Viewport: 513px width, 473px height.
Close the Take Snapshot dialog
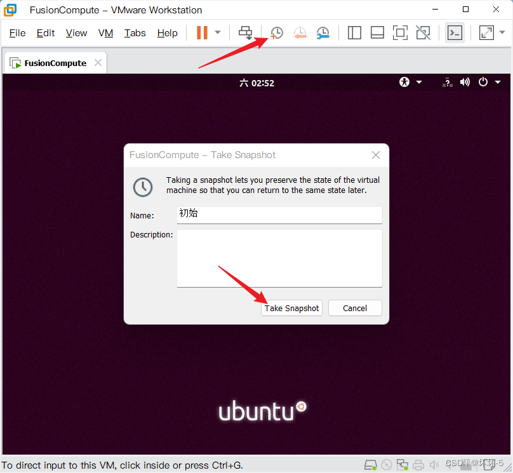pos(376,155)
